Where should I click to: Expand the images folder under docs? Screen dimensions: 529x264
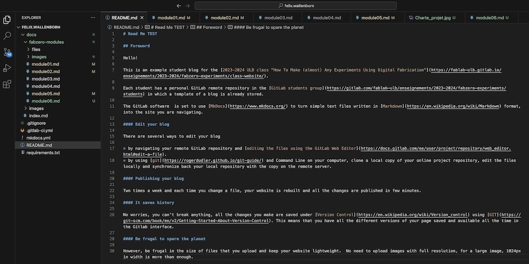(x=26, y=109)
